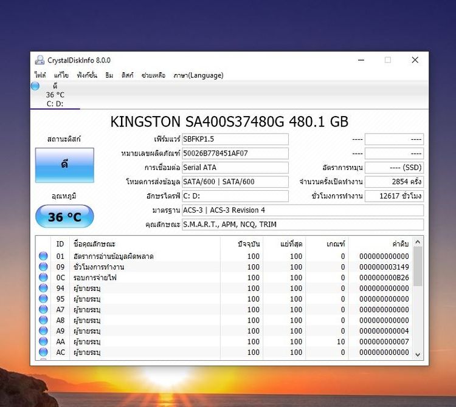This screenshot has height=407, width=456.
Task: Select the อัตราการอ่านข้อมูลผิดพลาด attribute row
Action: [224, 256]
